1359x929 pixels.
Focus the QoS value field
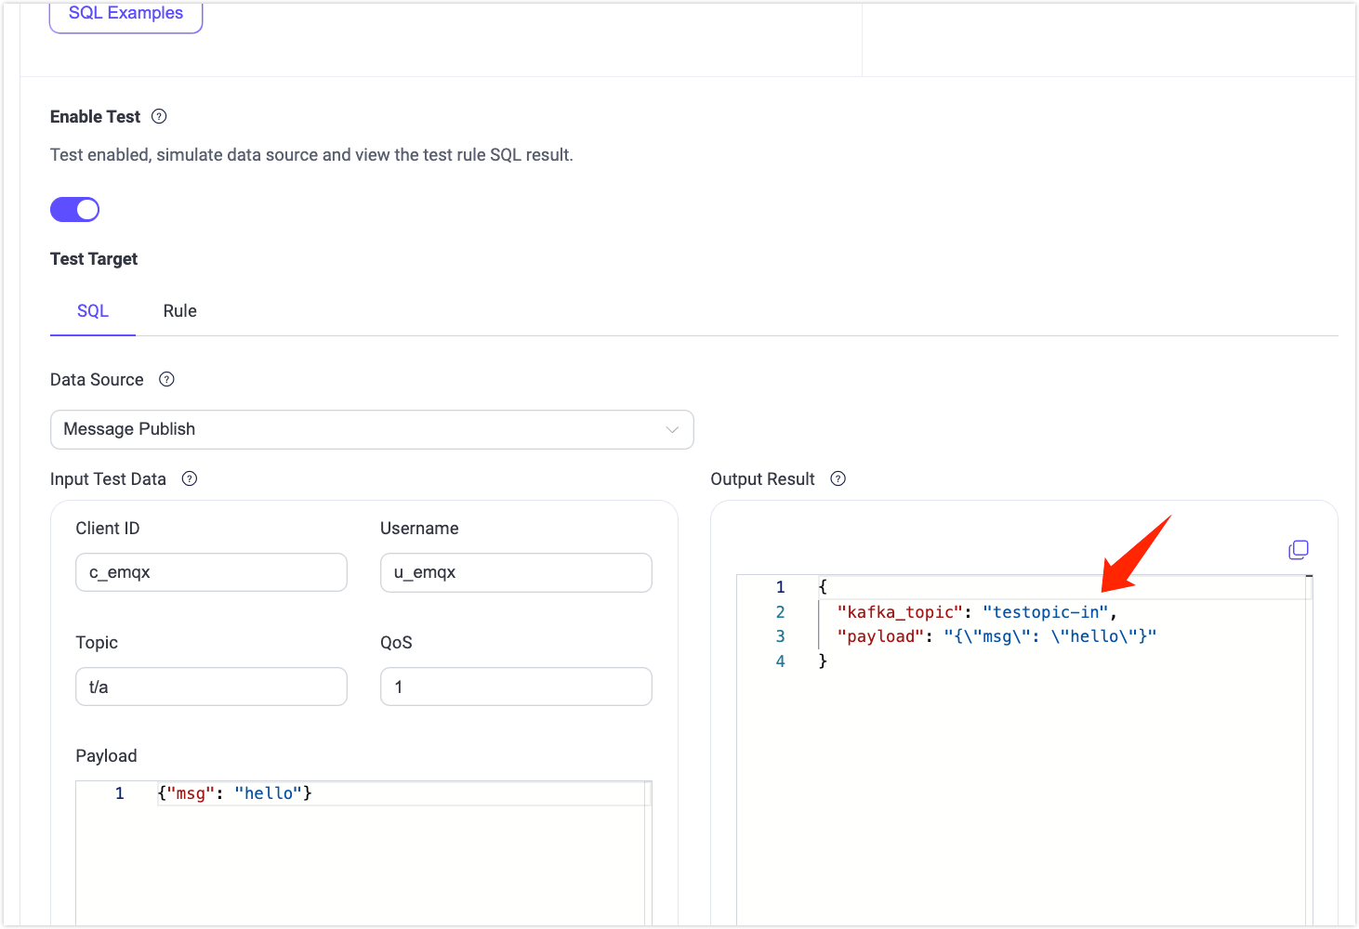tap(516, 687)
